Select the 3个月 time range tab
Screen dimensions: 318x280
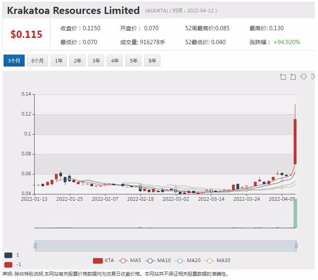(x=14, y=61)
